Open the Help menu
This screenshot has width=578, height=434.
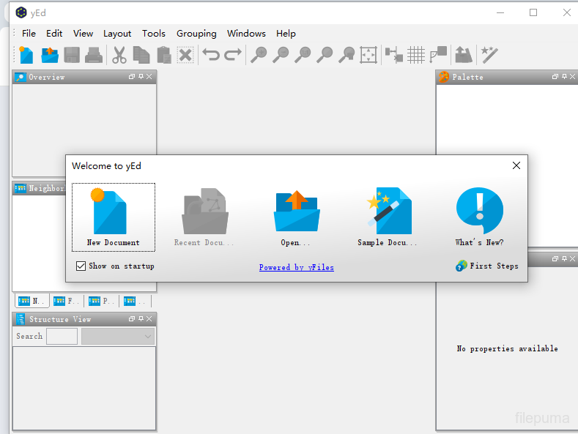point(286,34)
